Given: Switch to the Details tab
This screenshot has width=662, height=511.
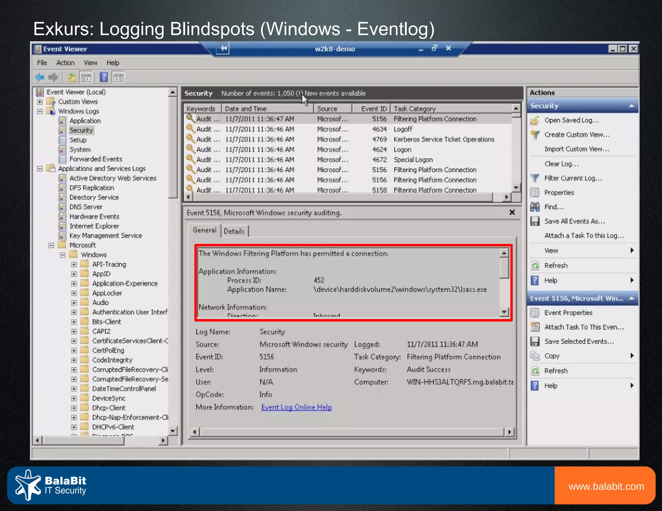Looking at the screenshot, I should click(234, 231).
